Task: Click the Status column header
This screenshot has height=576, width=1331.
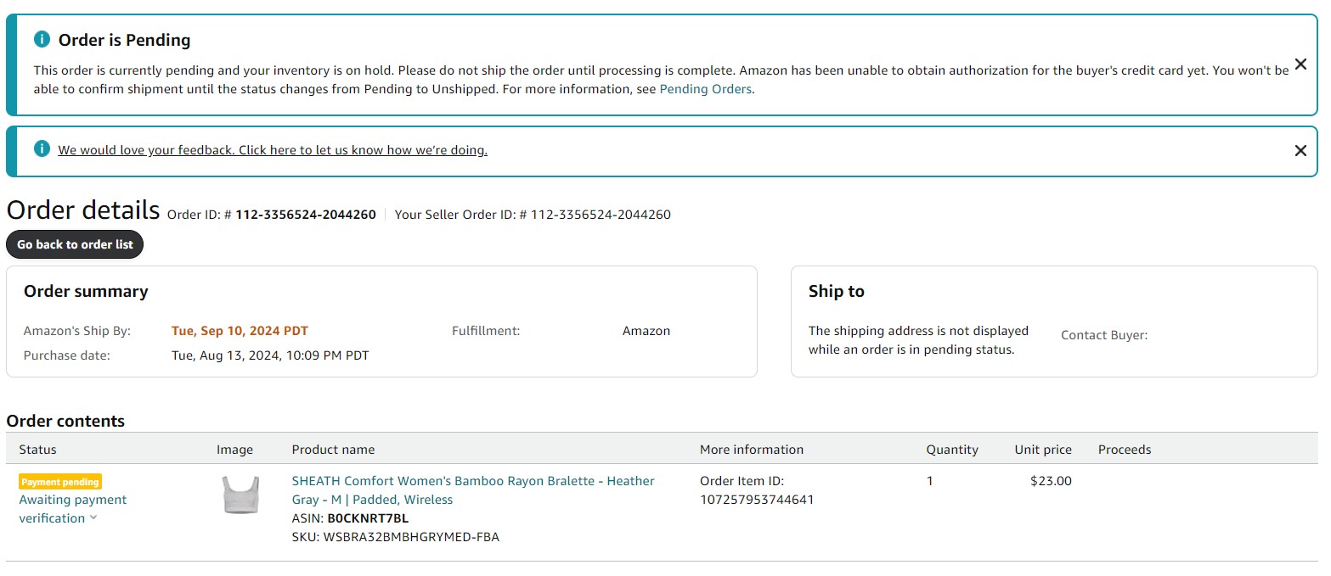Action: (37, 450)
